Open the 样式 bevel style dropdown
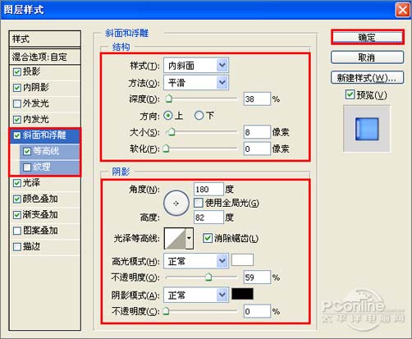Viewport: 412px width, 339px height. tap(196, 66)
